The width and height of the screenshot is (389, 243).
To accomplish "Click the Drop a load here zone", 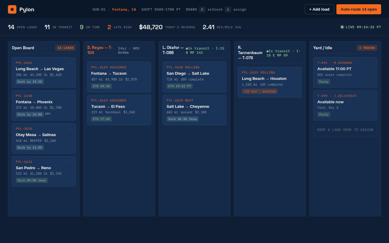I will (345, 130).
